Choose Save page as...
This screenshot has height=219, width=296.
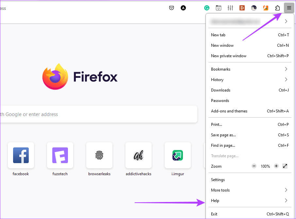[x=250, y=135]
